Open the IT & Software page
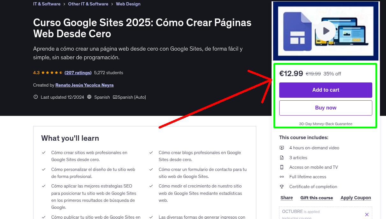The width and height of the screenshot is (386, 219). pyautogui.click(x=47, y=4)
